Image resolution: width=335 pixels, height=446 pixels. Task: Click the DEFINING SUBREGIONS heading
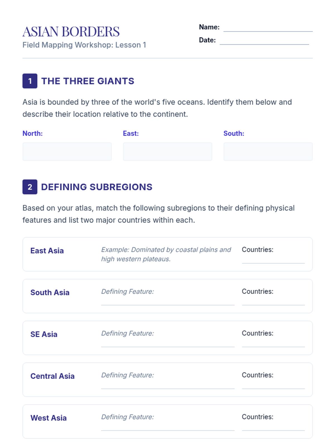[x=97, y=187]
